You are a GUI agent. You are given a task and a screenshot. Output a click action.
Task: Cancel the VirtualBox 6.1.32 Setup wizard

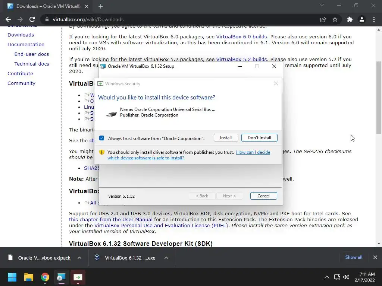[264, 196]
